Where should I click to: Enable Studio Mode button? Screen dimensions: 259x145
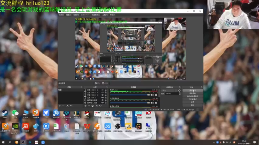click(x=193, y=99)
